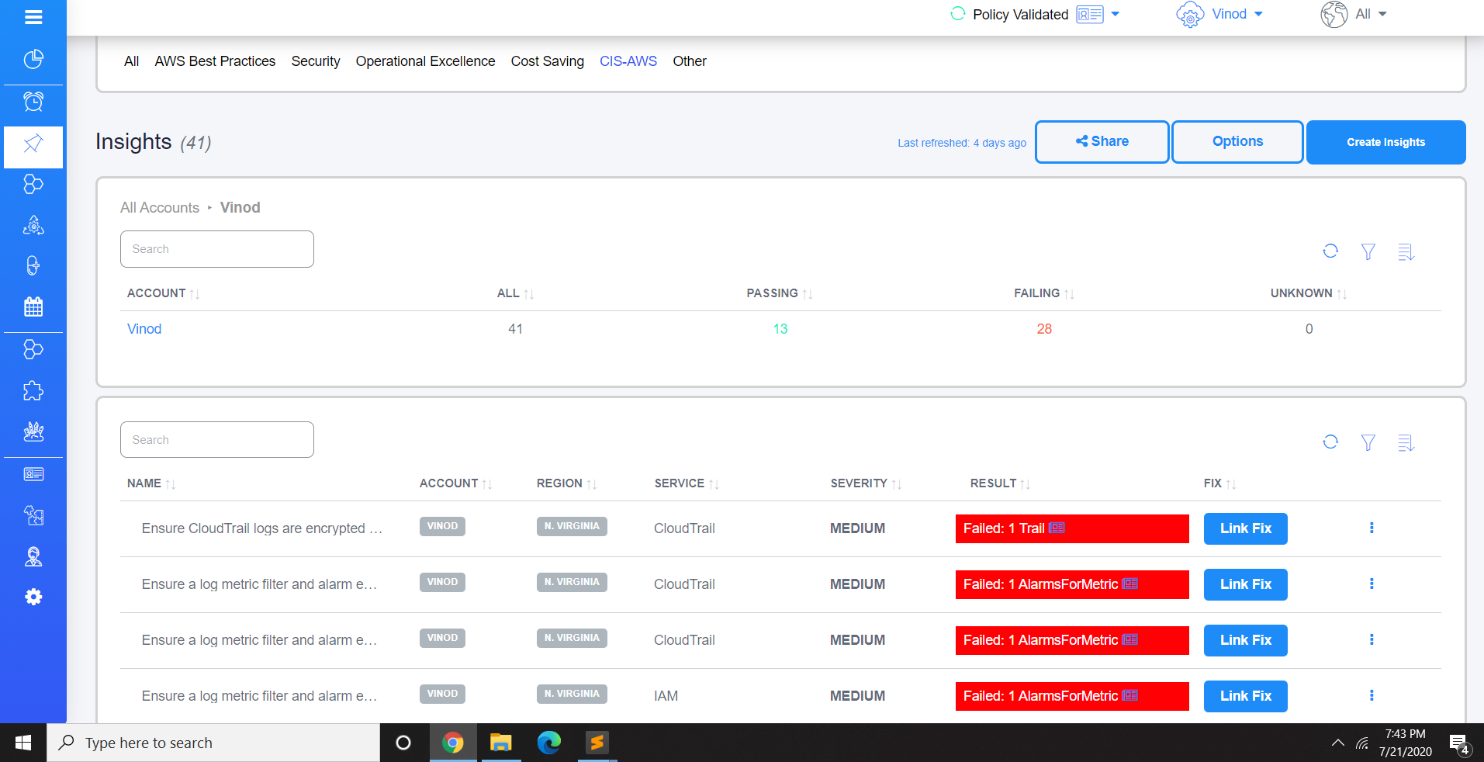This screenshot has height=762, width=1484.
Task: Open the settings gear in sidebar
Action: click(33, 597)
